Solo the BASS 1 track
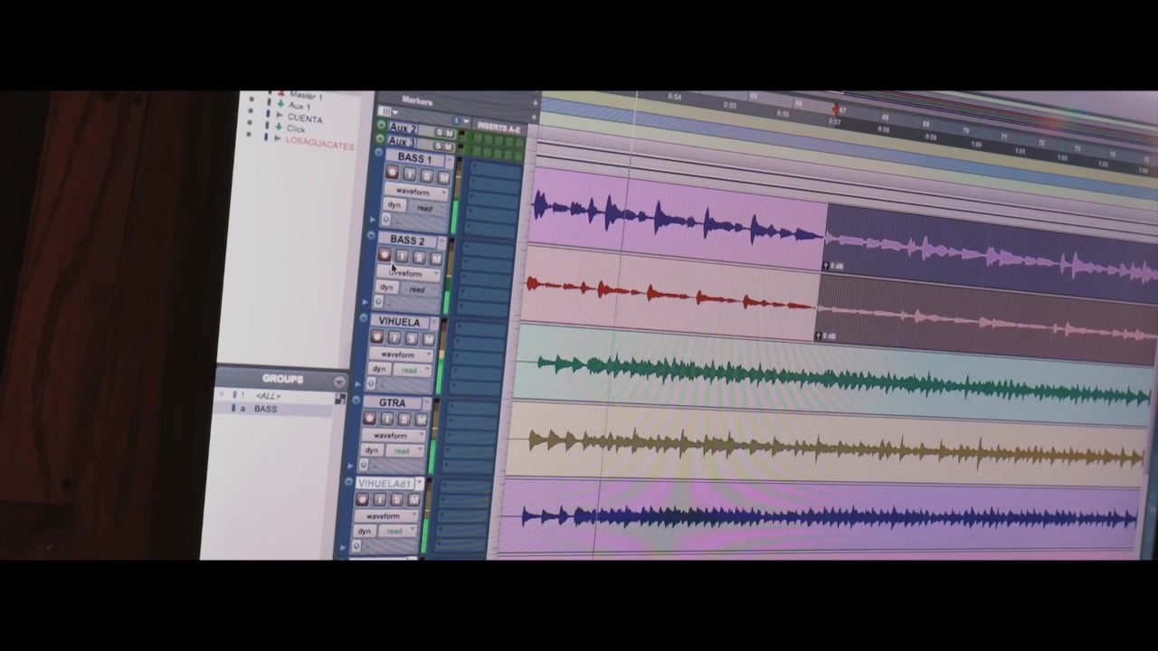This screenshot has height=651, width=1158. pyautogui.click(x=426, y=176)
